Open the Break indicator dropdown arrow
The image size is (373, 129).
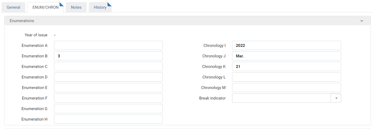[x=336, y=98]
